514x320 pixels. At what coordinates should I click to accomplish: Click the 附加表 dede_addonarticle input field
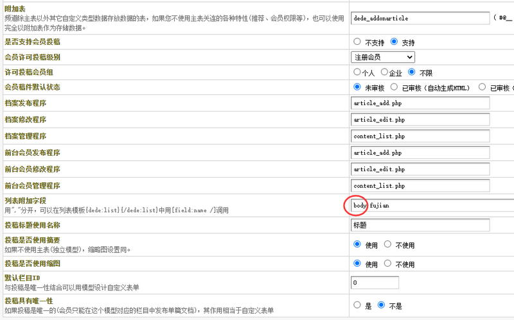click(420, 19)
